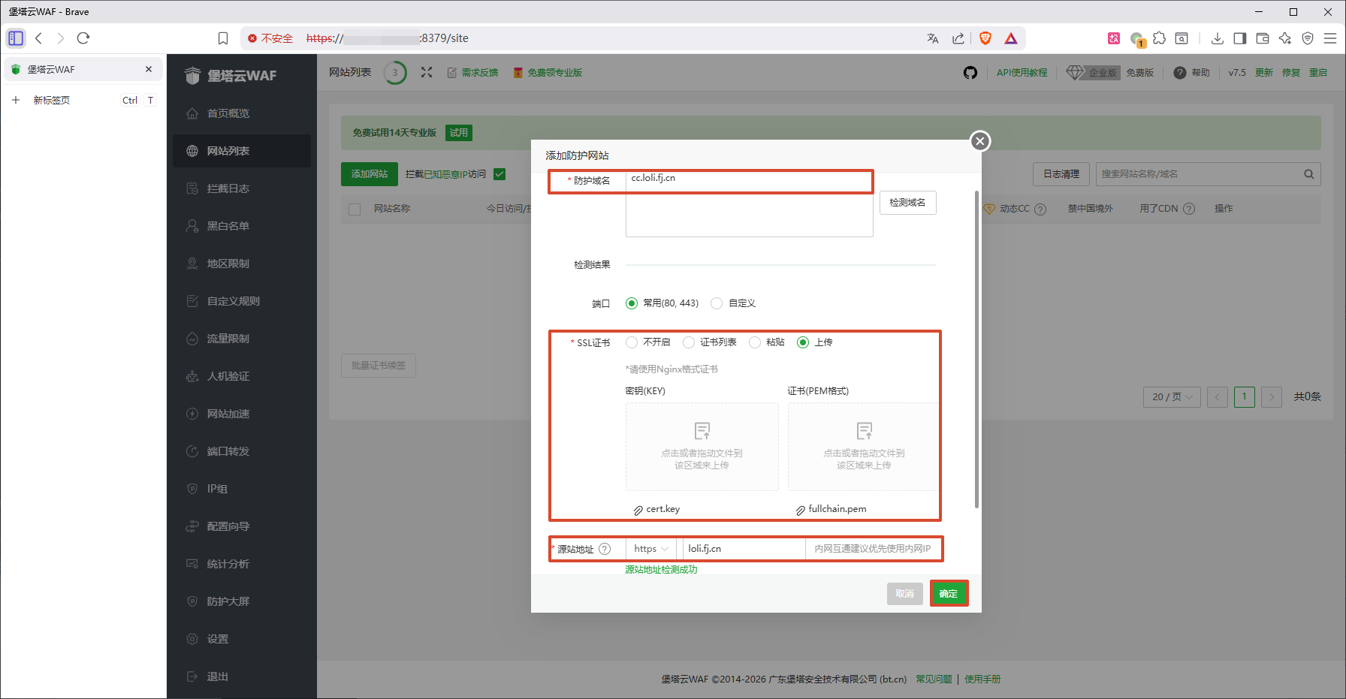Toggle the 拦截已知恶意IP访问 checkbox
This screenshot has width=1346, height=699.
click(499, 174)
